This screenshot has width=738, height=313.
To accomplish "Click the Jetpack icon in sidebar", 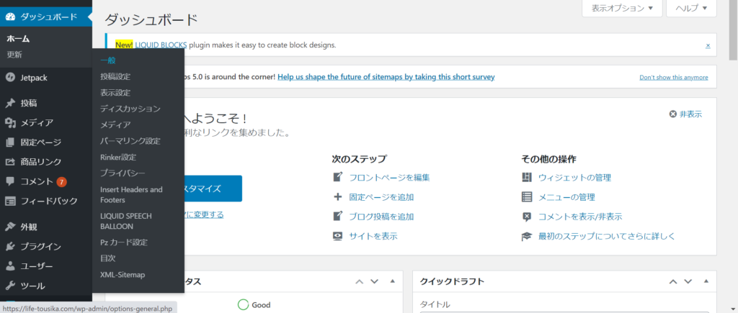I will (x=10, y=78).
